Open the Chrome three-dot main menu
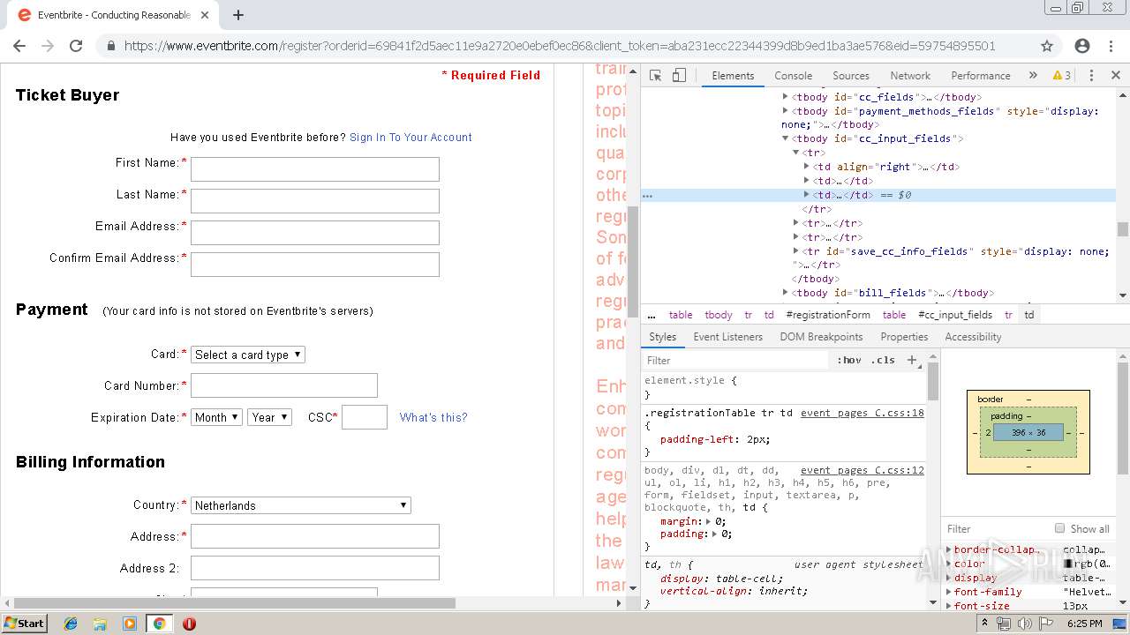Screen dimensions: 1130x635 pyautogui.click(x=1112, y=46)
